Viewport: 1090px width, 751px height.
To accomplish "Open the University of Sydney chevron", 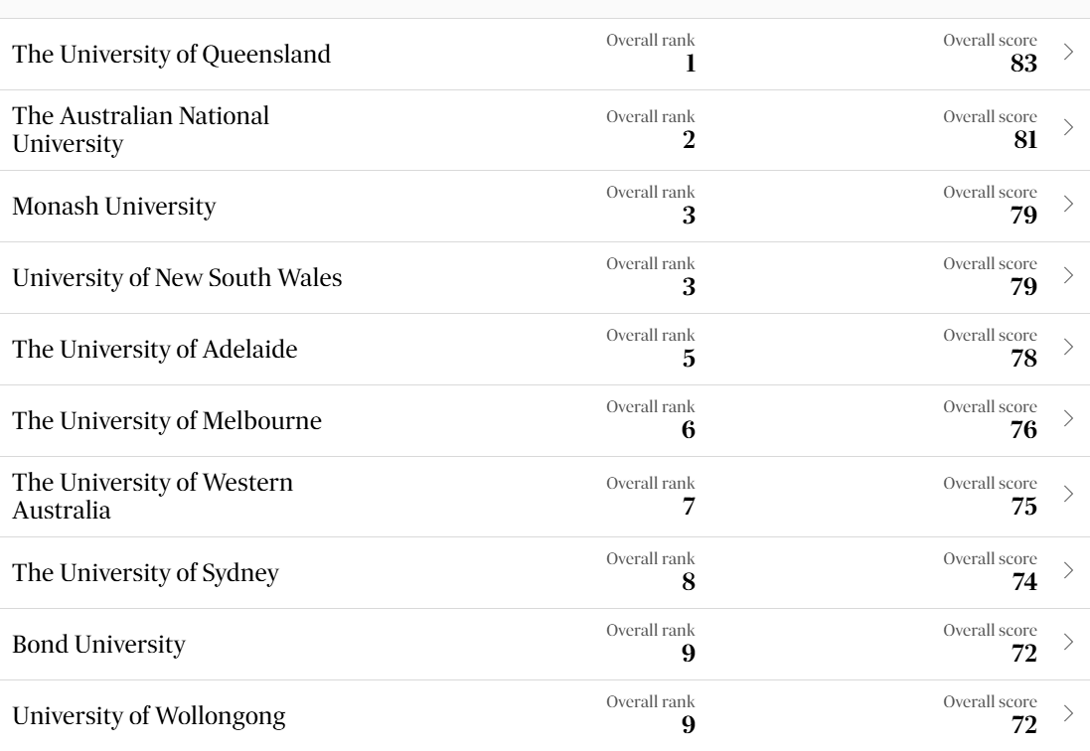I will [x=1069, y=570].
